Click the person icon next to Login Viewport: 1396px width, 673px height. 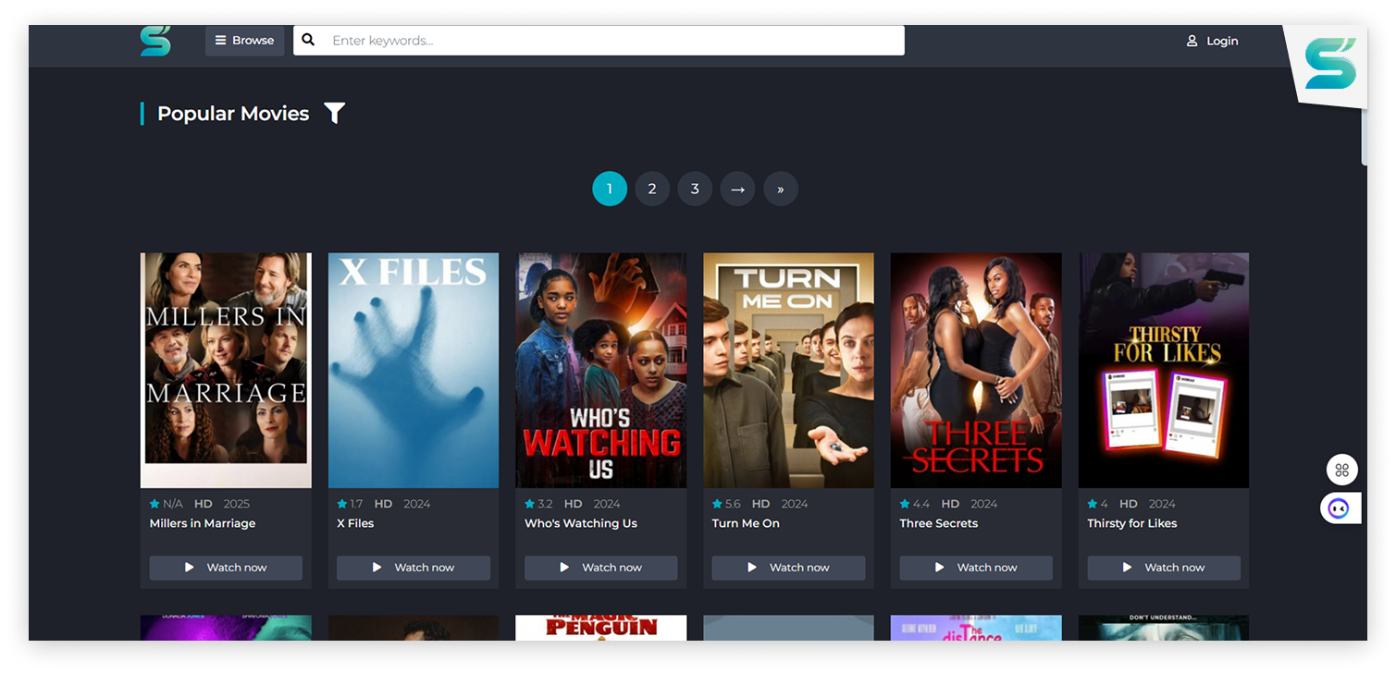coord(1192,40)
